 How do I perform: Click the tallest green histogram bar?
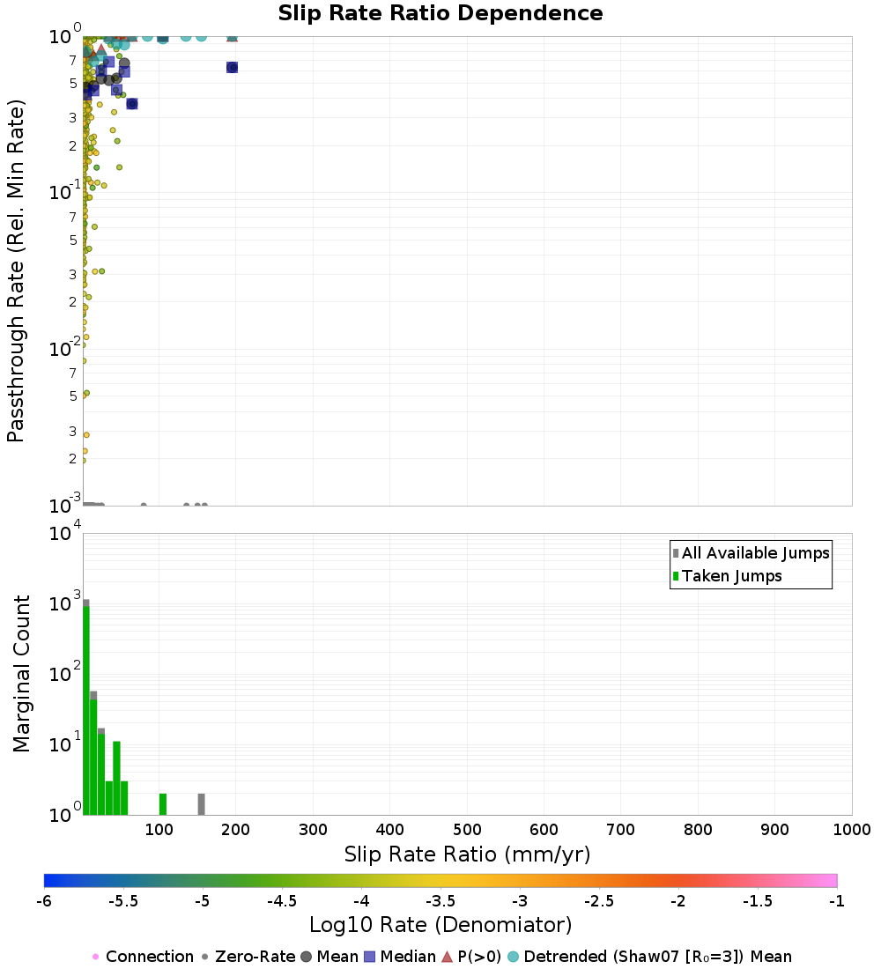coord(86,711)
